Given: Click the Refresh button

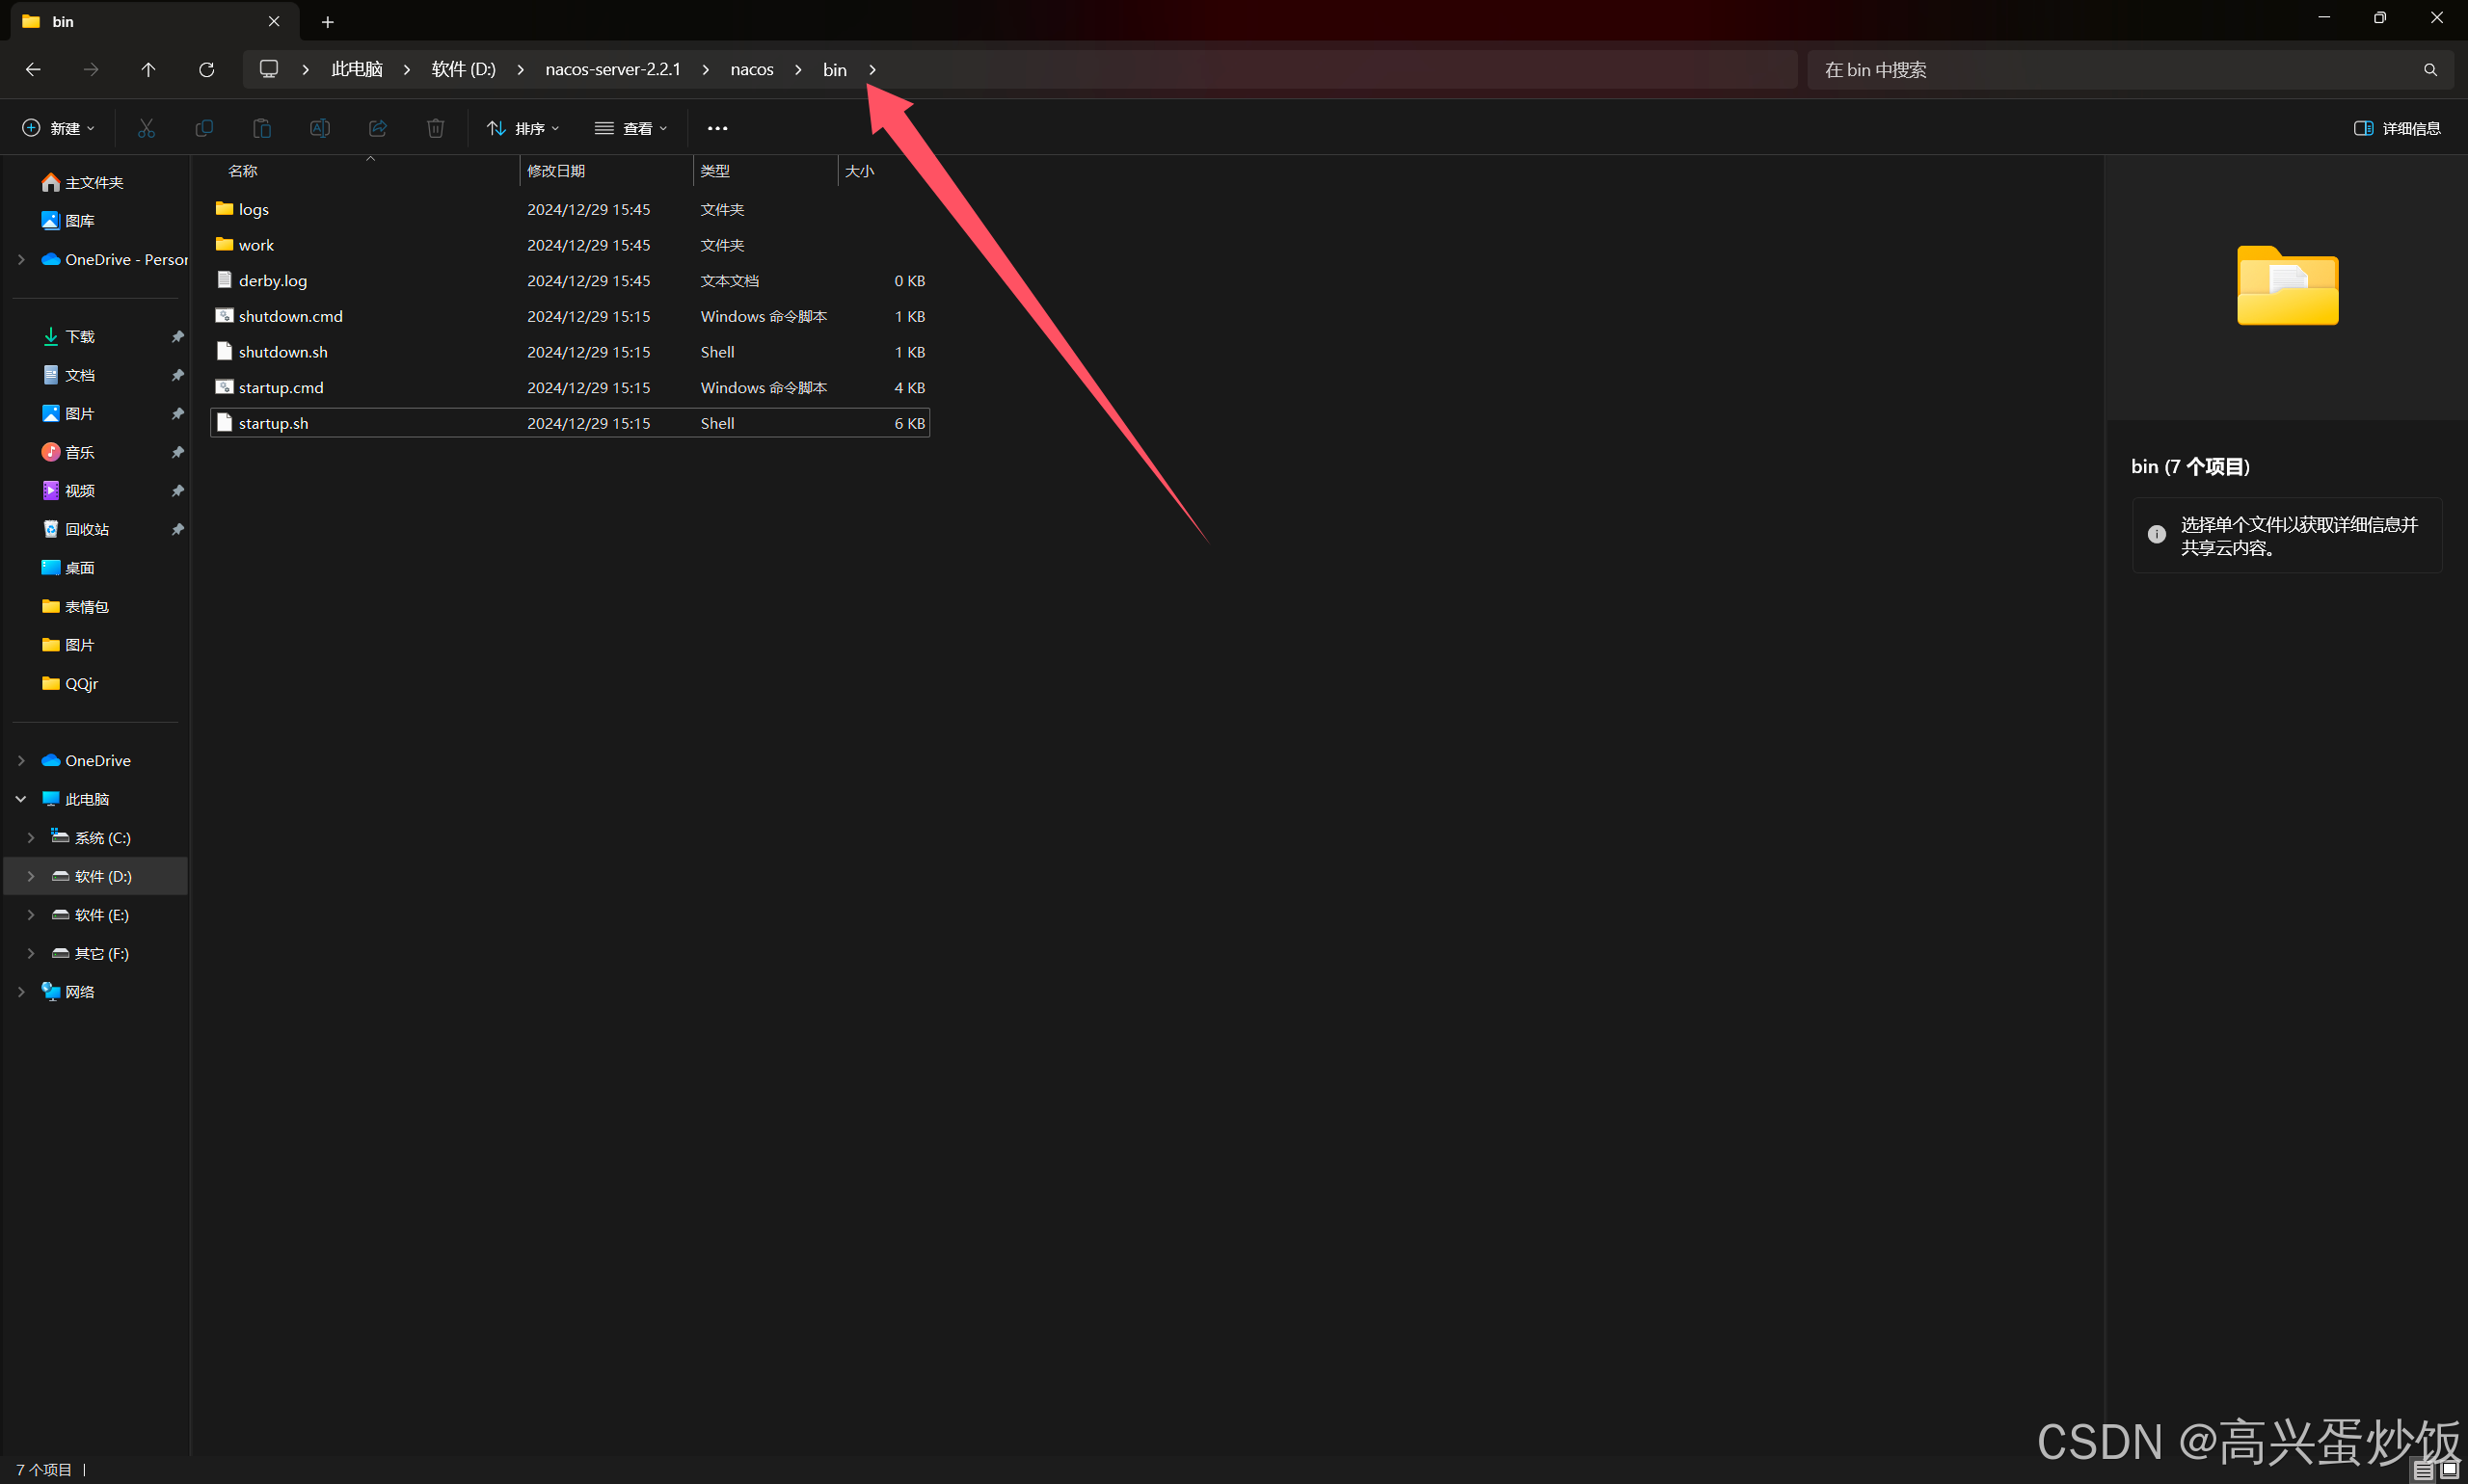Looking at the screenshot, I should click(206, 69).
